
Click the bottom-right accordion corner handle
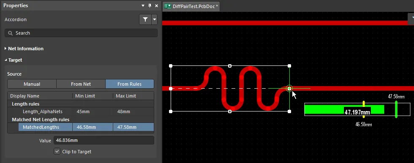[289, 111]
